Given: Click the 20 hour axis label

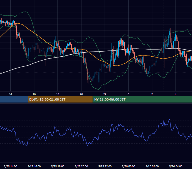Looking at the screenshot, I should pyautogui.click(x=81, y=94).
